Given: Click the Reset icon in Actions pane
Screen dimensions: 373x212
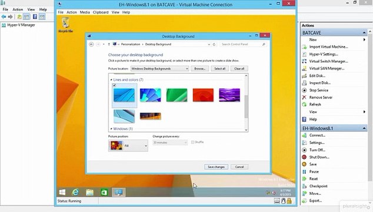Looking at the screenshot, I should click(304, 179).
